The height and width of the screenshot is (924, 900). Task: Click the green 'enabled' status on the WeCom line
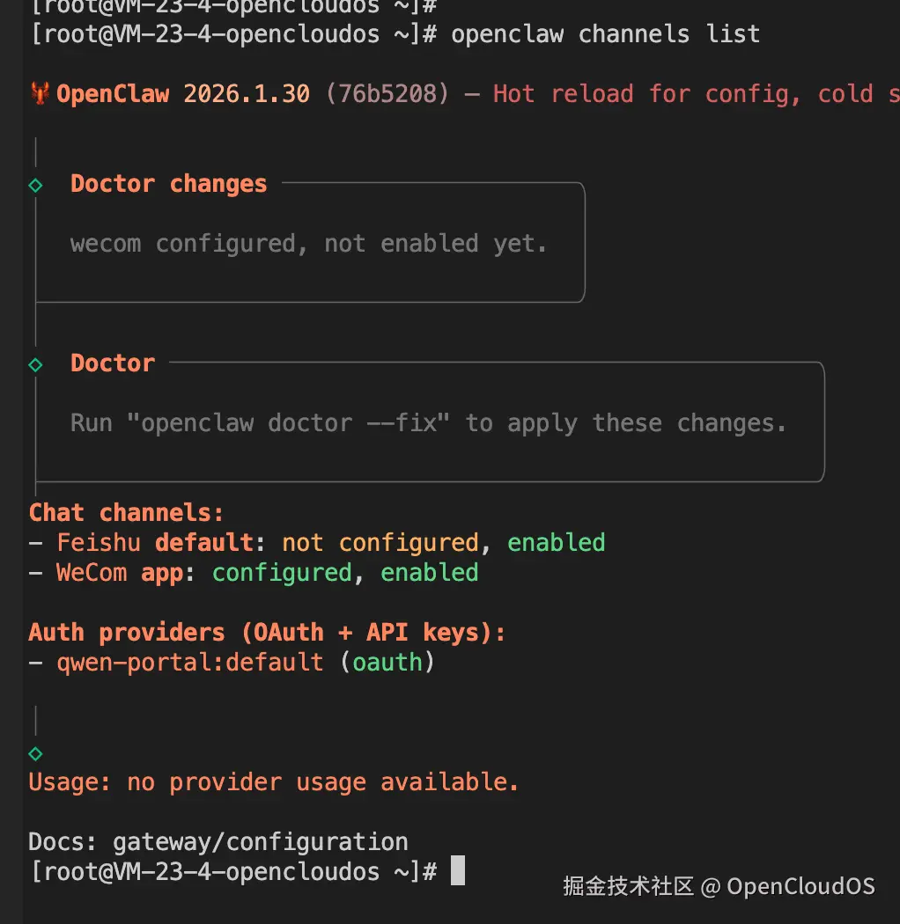click(x=429, y=573)
